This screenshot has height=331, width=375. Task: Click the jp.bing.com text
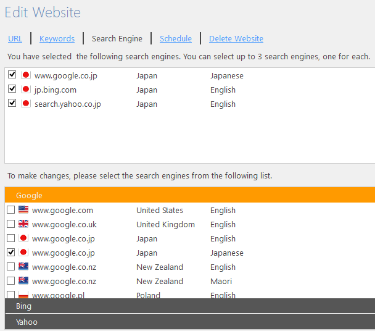(56, 90)
